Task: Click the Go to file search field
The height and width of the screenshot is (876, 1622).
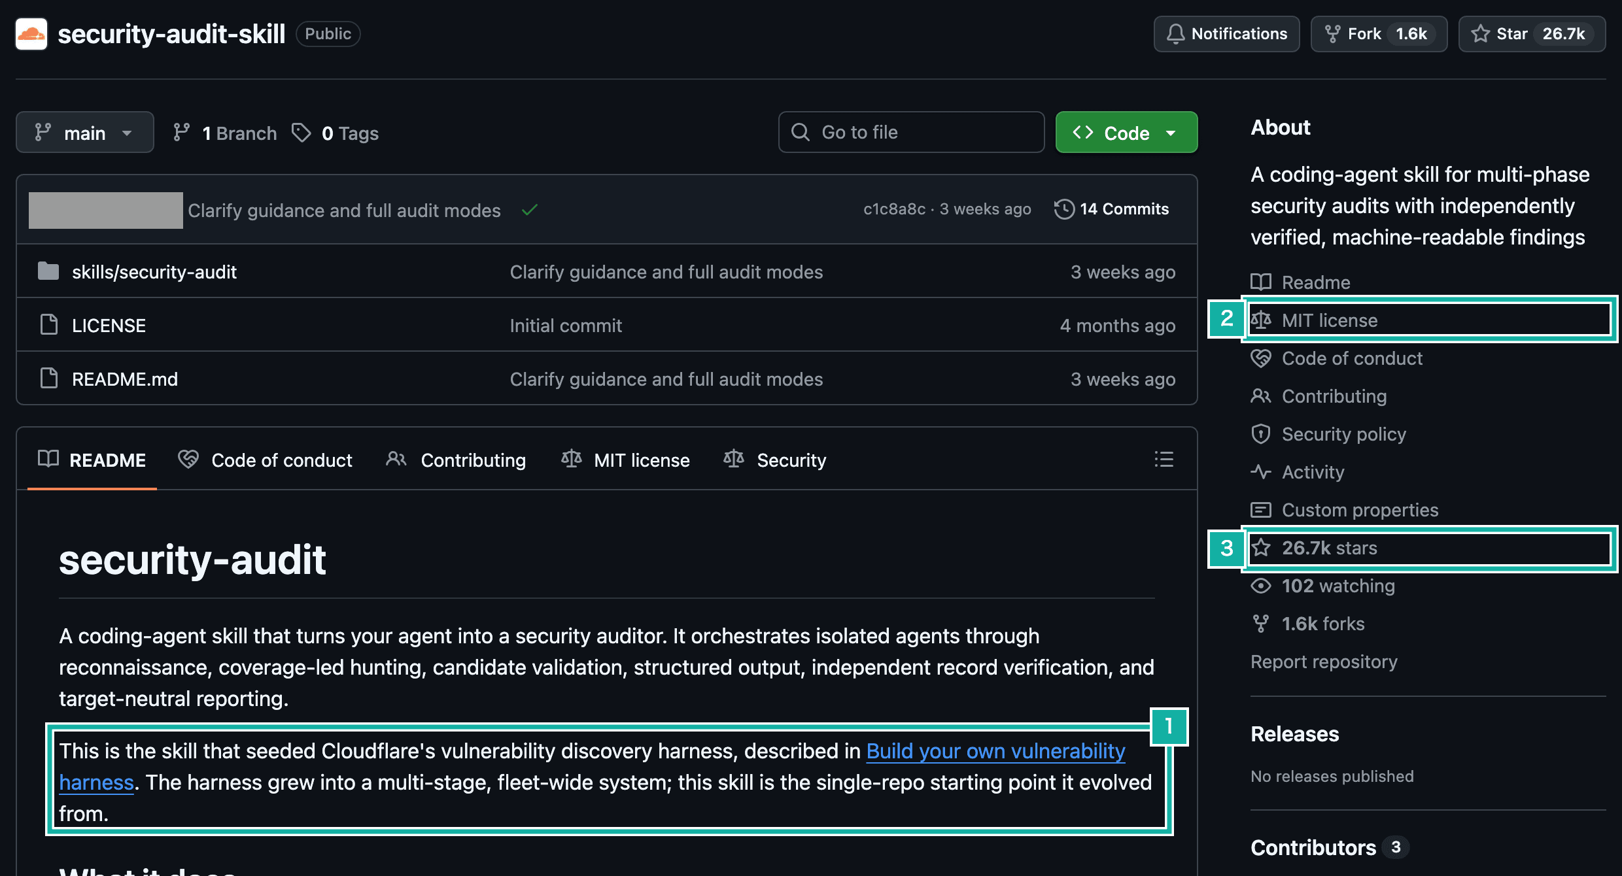Action: pyautogui.click(x=911, y=133)
